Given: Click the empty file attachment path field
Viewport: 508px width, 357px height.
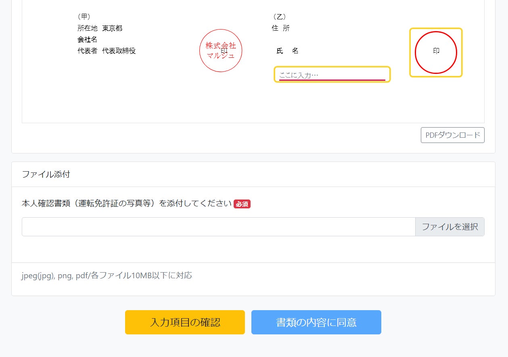Looking at the screenshot, I should coord(218,227).
